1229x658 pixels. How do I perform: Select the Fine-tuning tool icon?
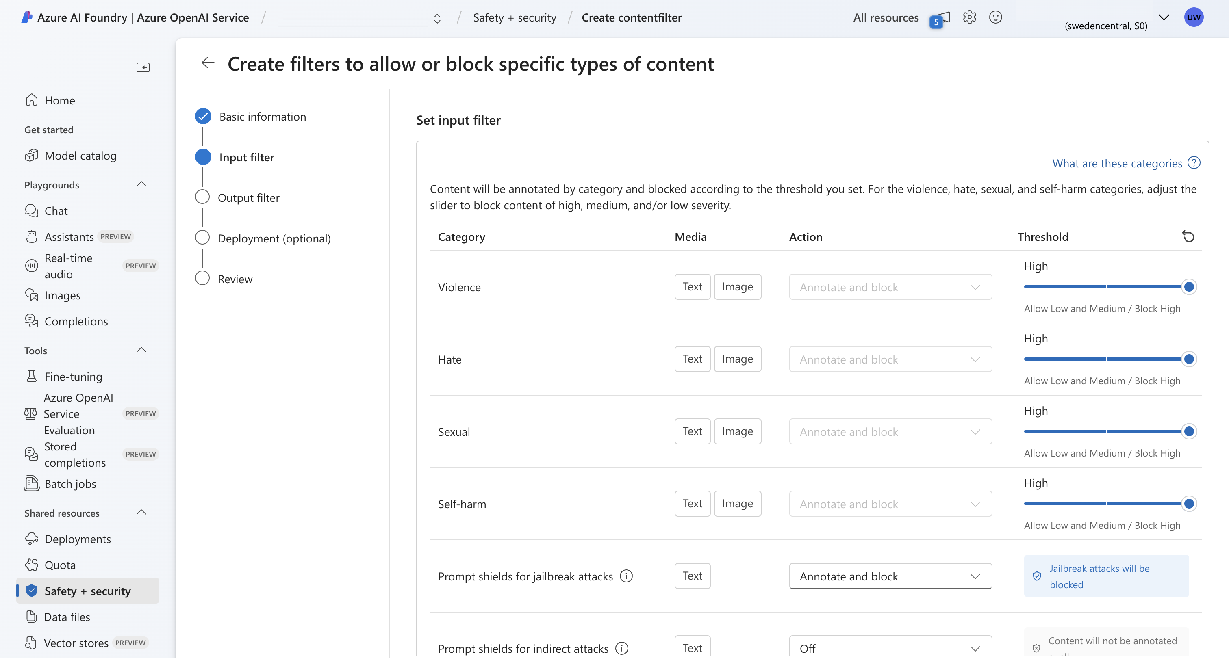[x=31, y=376]
